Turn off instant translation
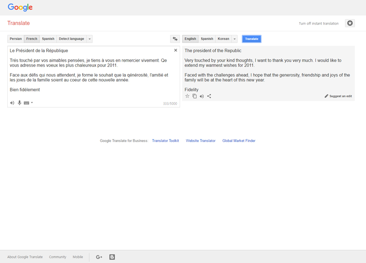The image size is (366, 263). pos(318,24)
